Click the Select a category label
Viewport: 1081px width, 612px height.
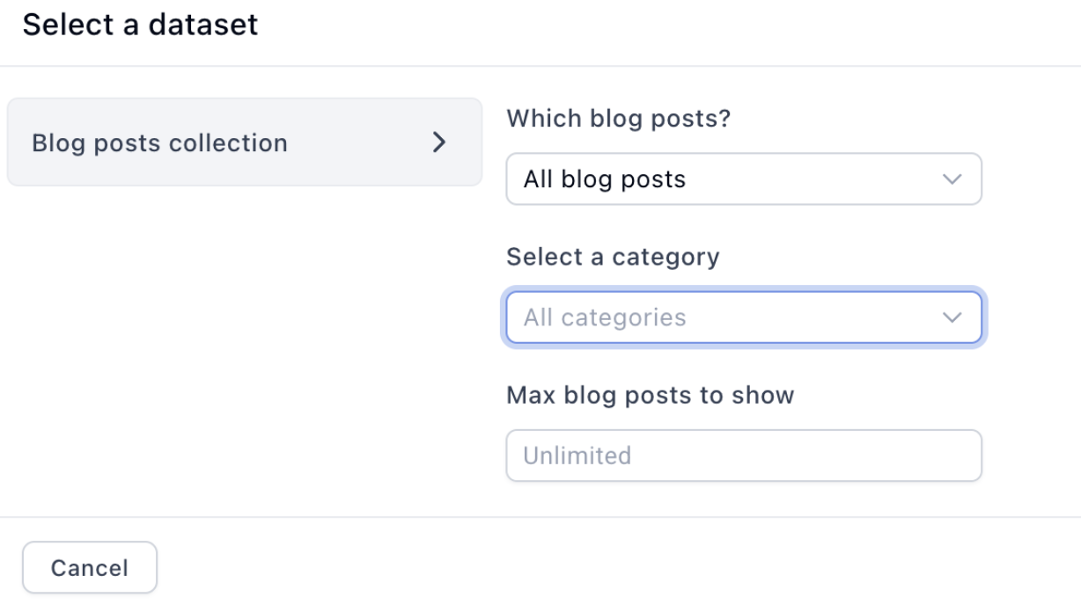(x=613, y=257)
